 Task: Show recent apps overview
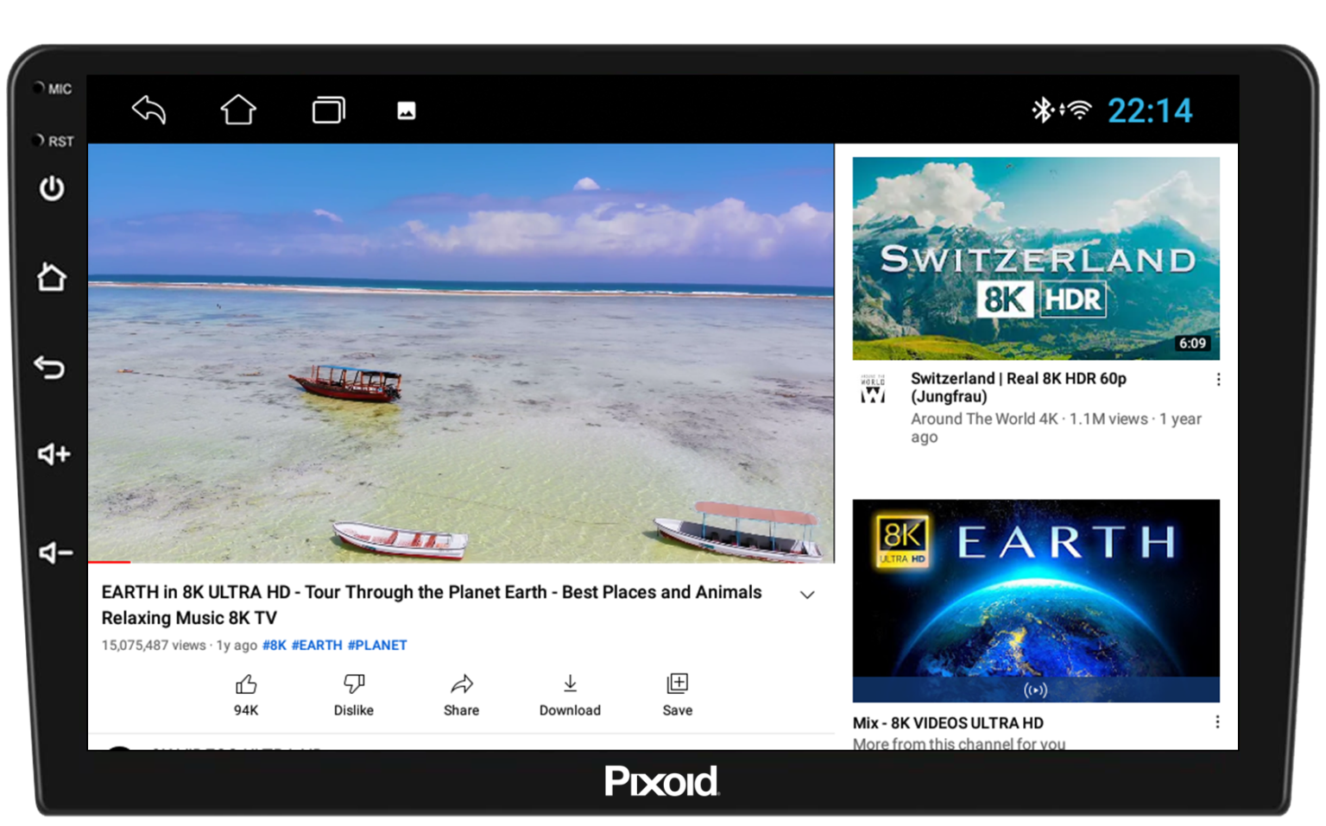[x=328, y=110]
